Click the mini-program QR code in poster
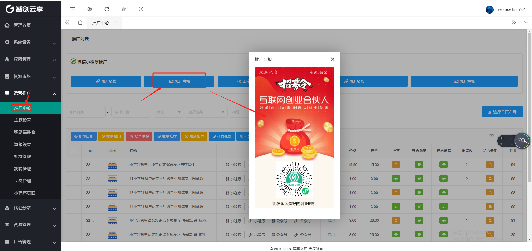This screenshot has height=251, width=532. [x=294, y=180]
